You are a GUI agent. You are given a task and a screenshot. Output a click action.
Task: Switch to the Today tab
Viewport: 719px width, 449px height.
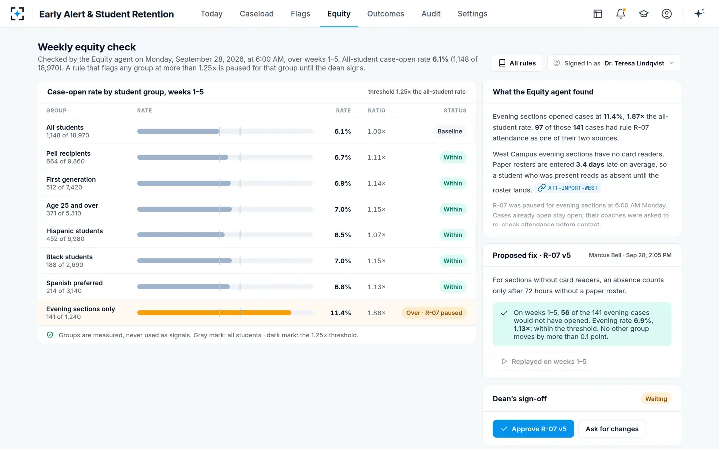(x=211, y=14)
